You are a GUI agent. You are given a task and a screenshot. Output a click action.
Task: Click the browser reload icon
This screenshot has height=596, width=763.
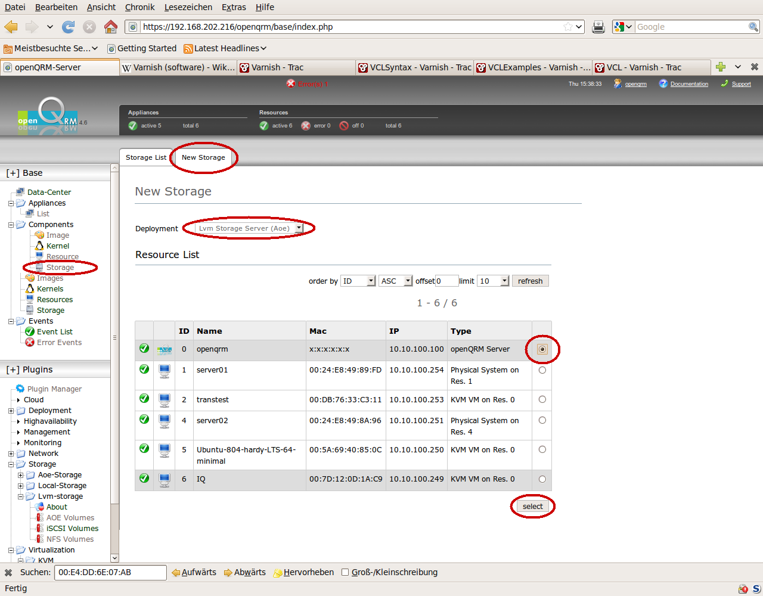tap(69, 27)
